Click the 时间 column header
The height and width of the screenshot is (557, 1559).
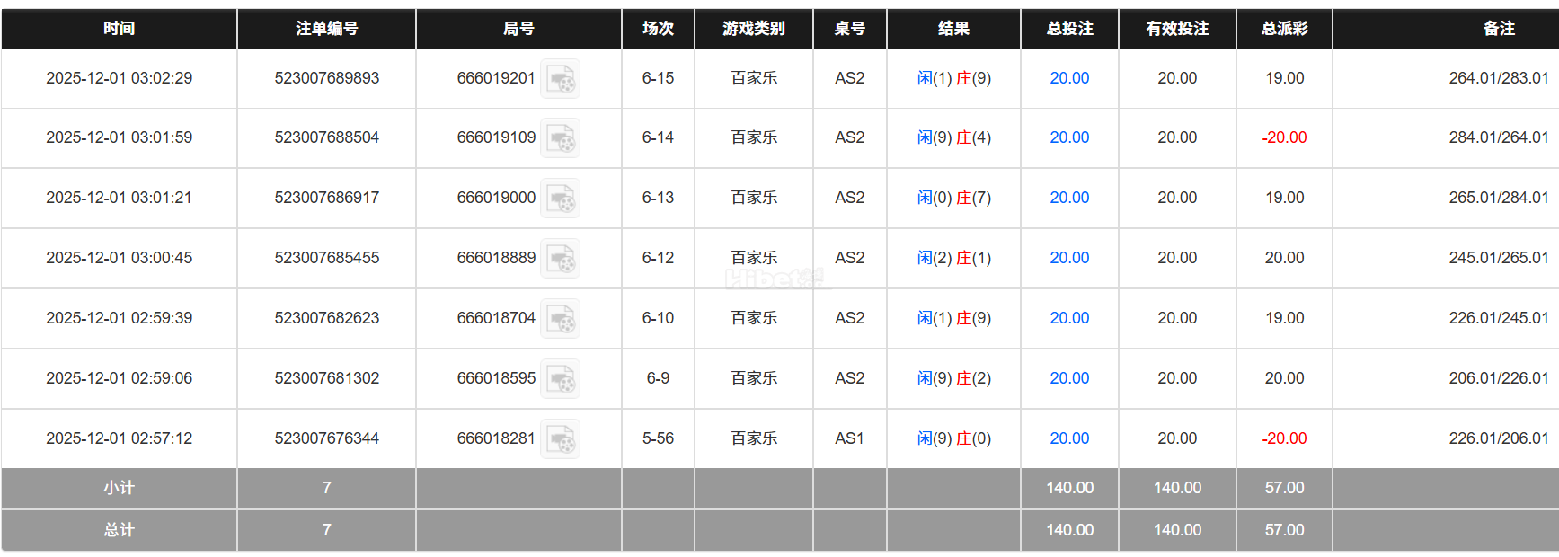click(x=119, y=29)
